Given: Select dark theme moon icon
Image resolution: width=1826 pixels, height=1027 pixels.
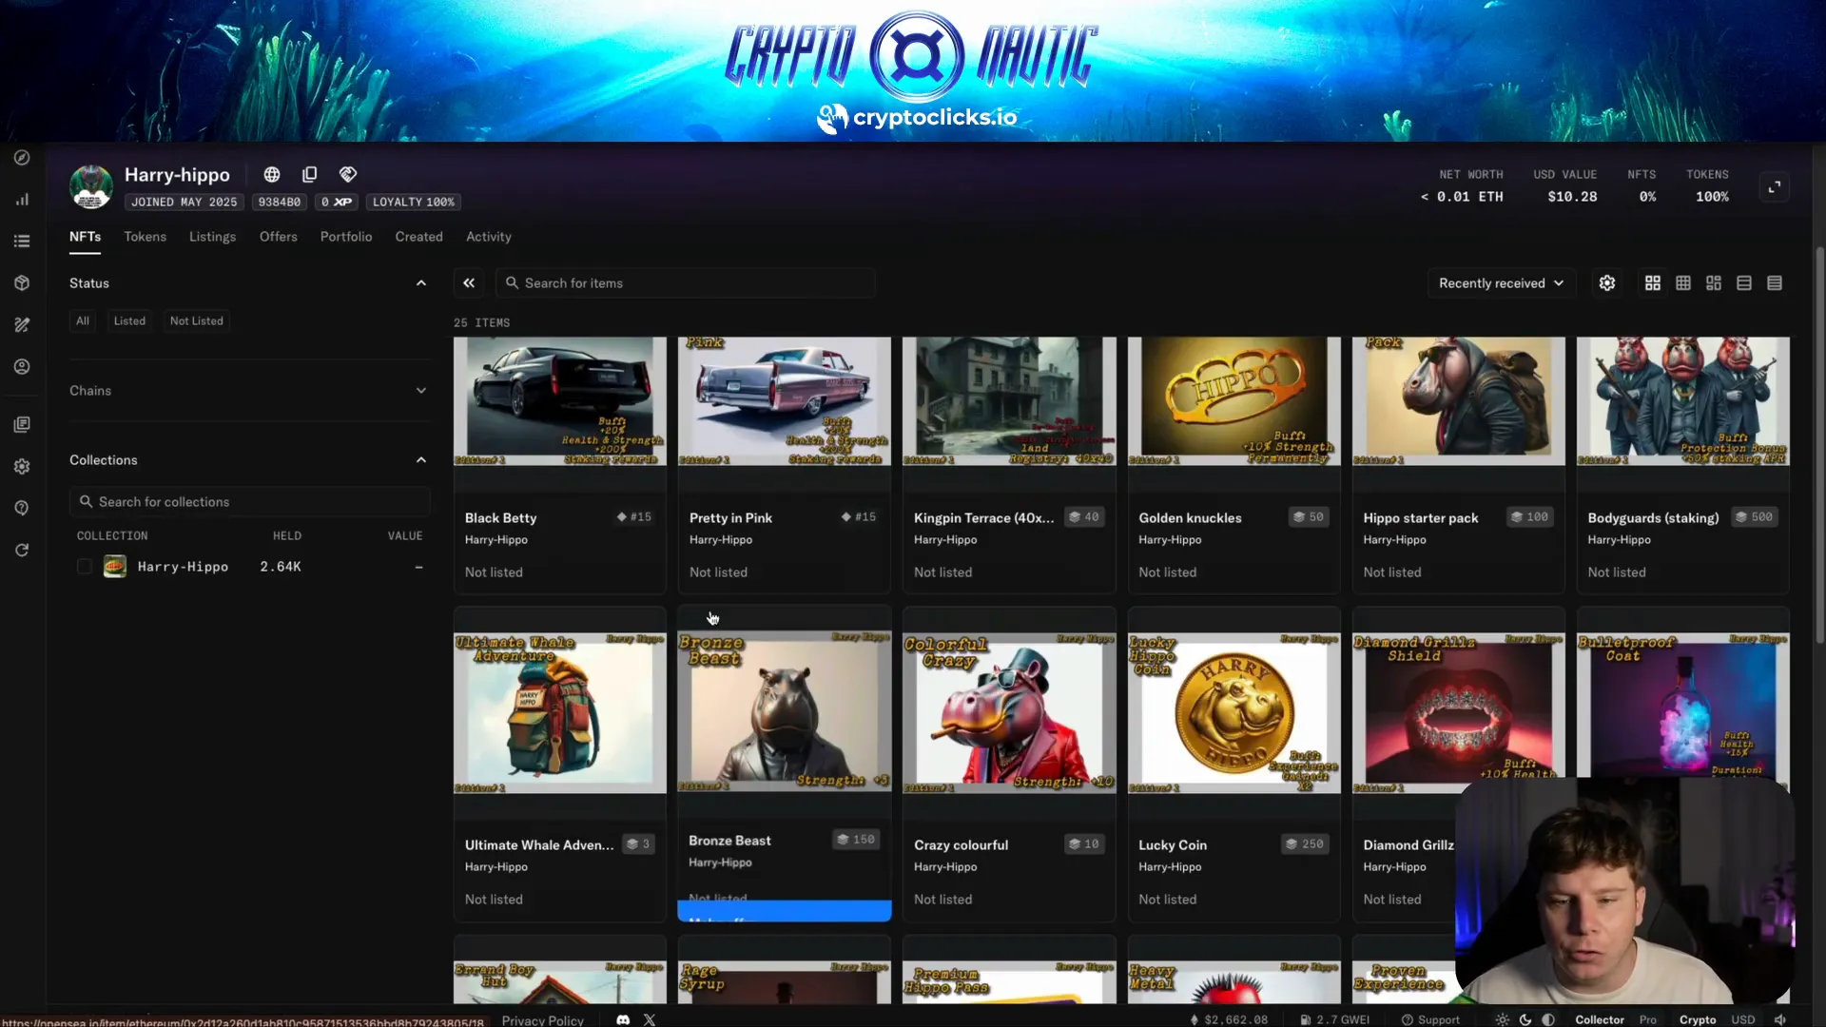Looking at the screenshot, I should pyautogui.click(x=1525, y=1019).
